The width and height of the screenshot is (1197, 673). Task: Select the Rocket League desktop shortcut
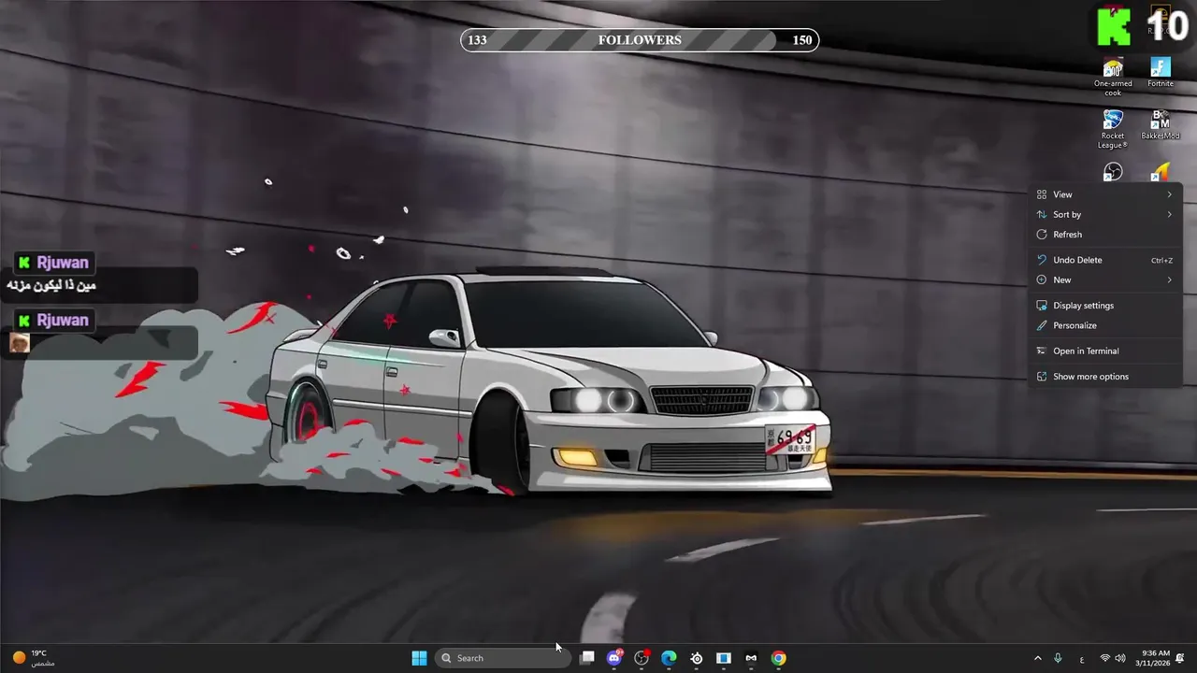[x=1113, y=129]
